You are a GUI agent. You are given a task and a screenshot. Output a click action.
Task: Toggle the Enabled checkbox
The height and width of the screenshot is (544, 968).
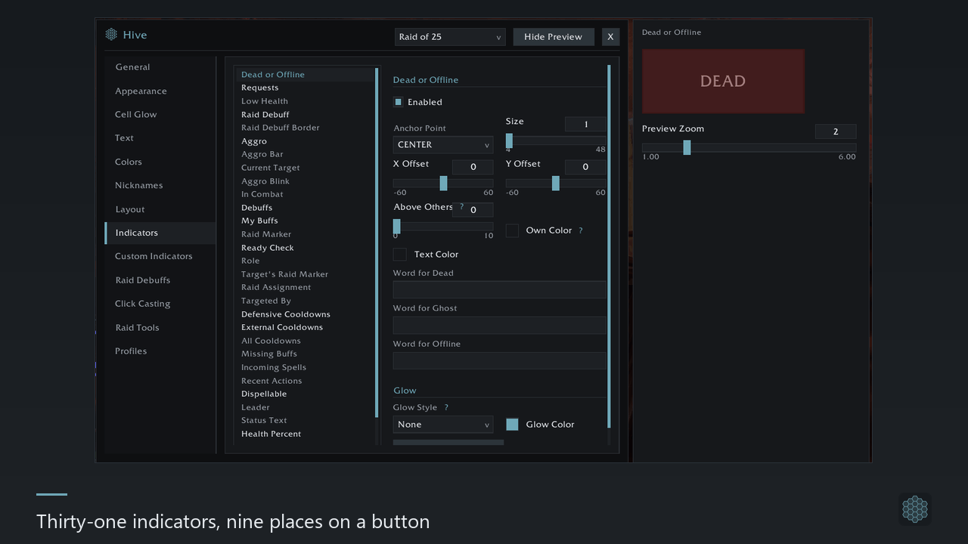pyautogui.click(x=398, y=102)
